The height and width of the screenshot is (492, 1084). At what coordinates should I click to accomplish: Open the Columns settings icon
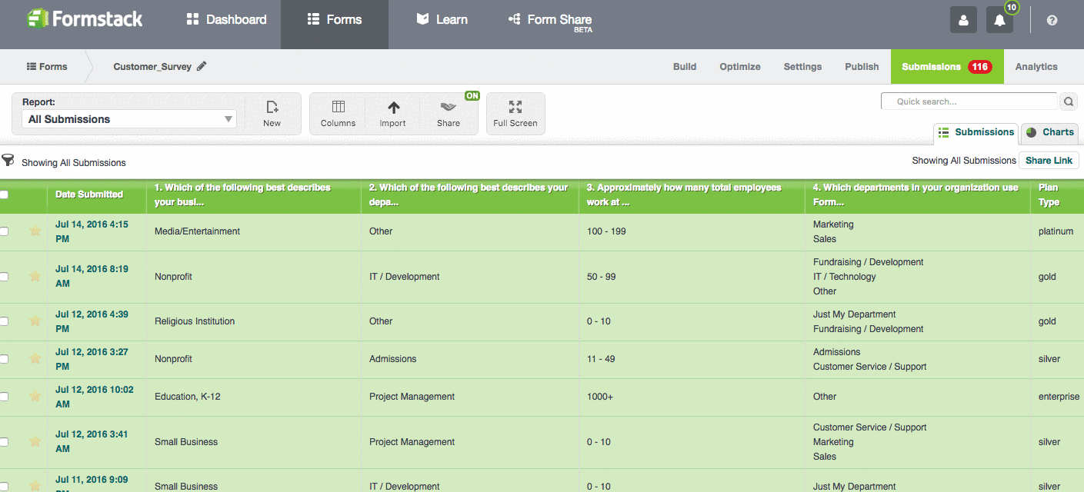point(338,113)
